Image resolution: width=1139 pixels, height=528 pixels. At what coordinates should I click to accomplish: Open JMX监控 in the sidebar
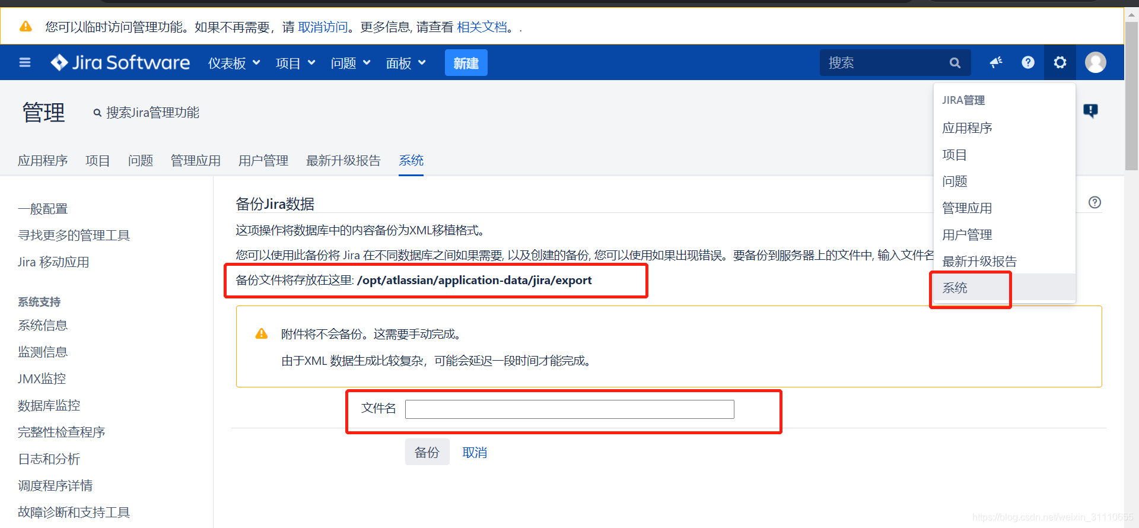[x=42, y=378]
